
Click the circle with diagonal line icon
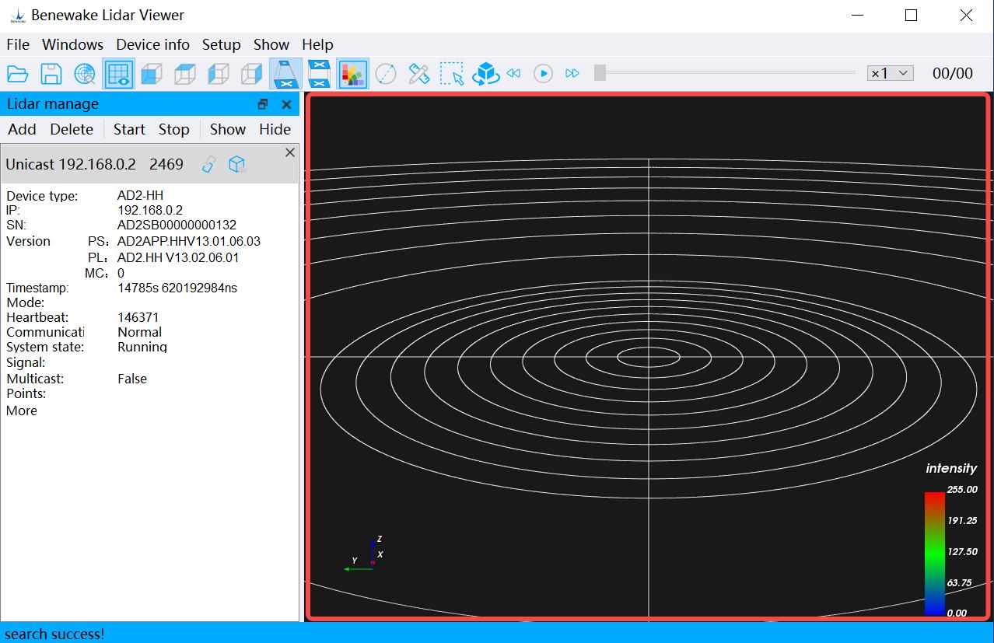coord(386,74)
